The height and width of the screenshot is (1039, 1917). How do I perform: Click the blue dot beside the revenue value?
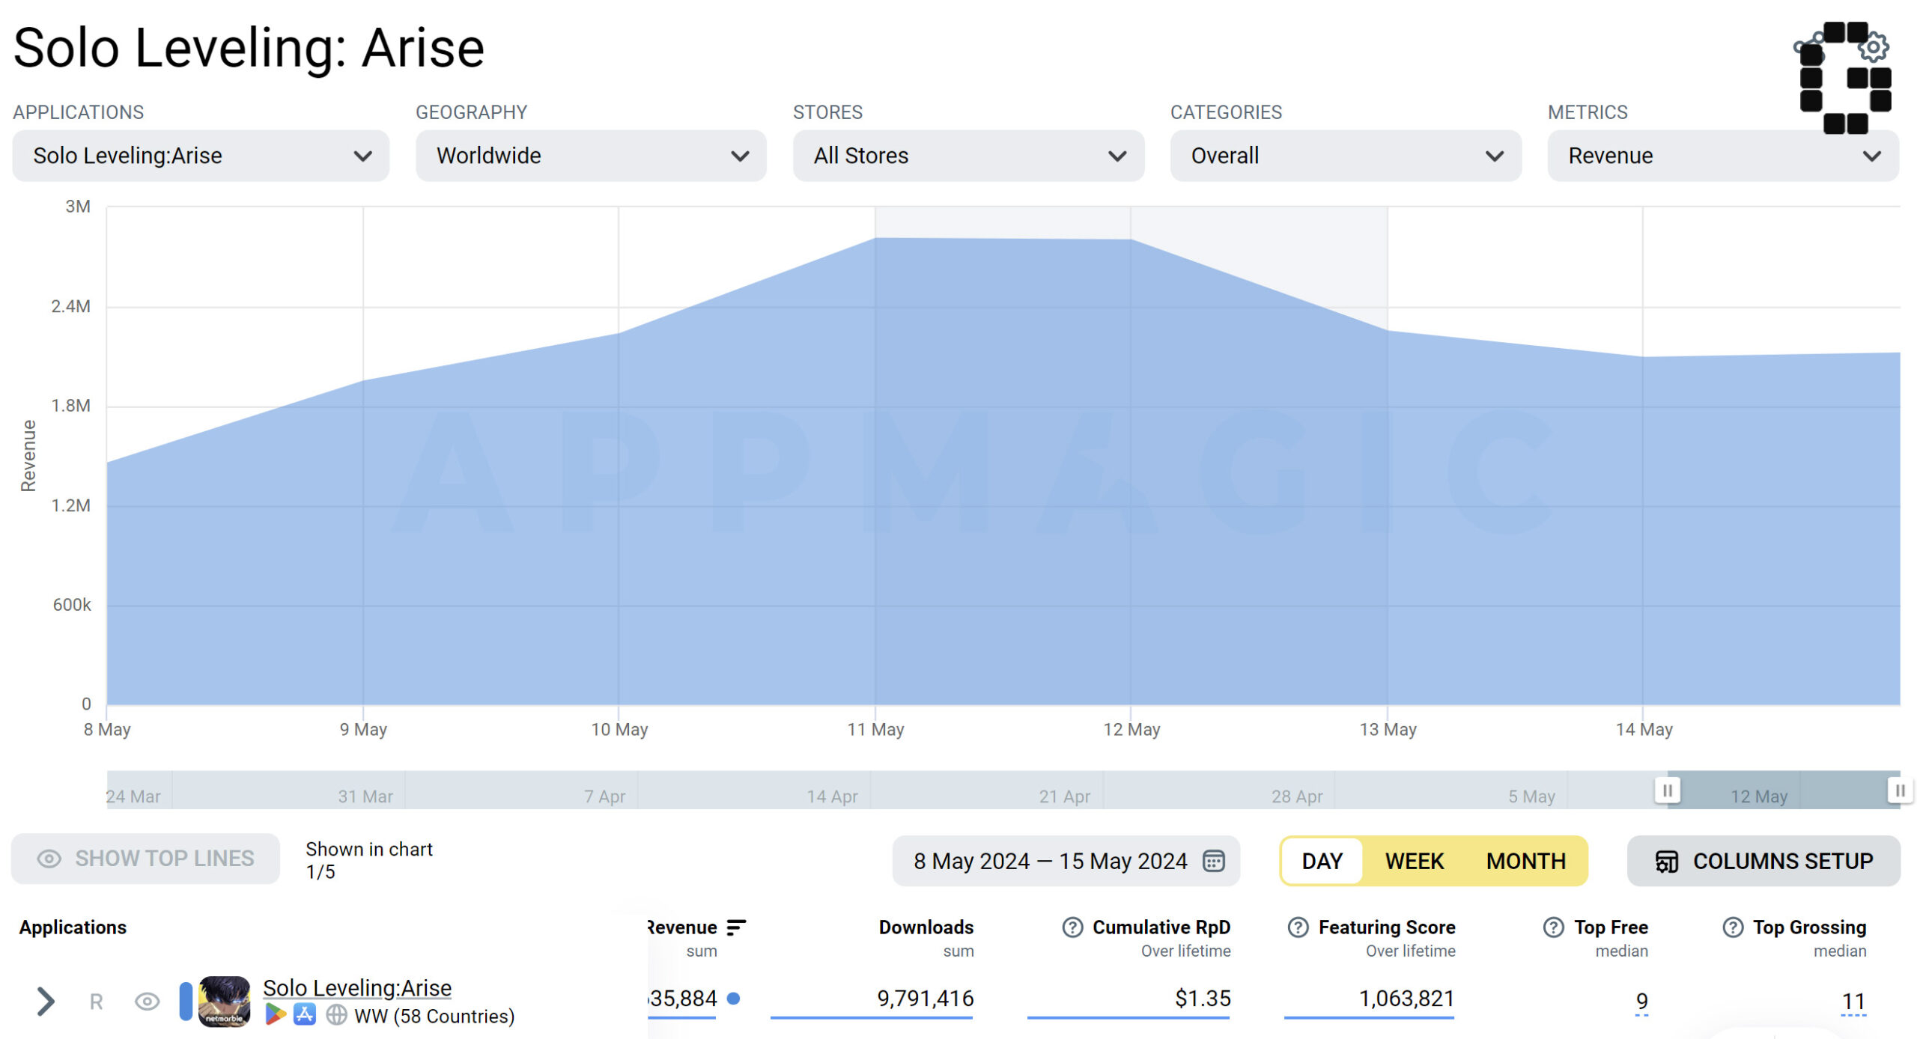tap(734, 999)
